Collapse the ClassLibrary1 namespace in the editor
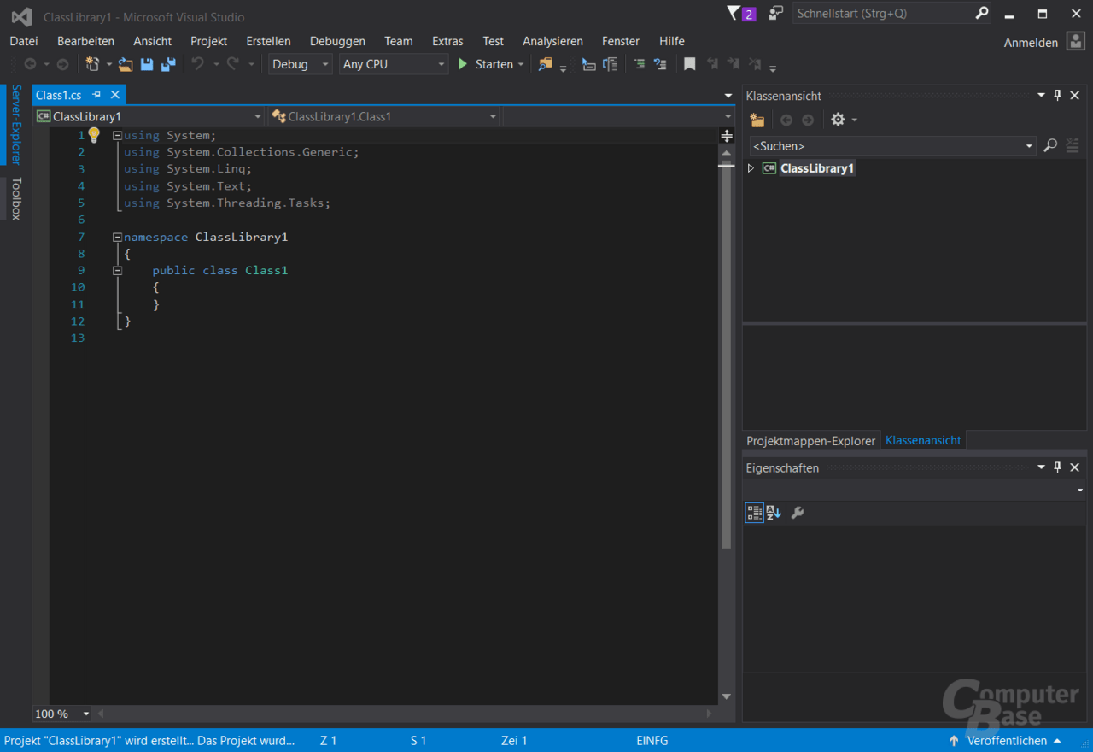The height and width of the screenshot is (752, 1093). pyautogui.click(x=117, y=237)
